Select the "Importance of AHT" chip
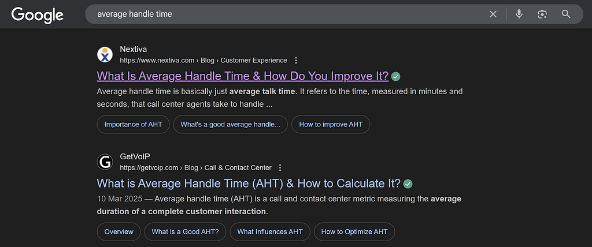The image size is (592, 247). (x=134, y=125)
